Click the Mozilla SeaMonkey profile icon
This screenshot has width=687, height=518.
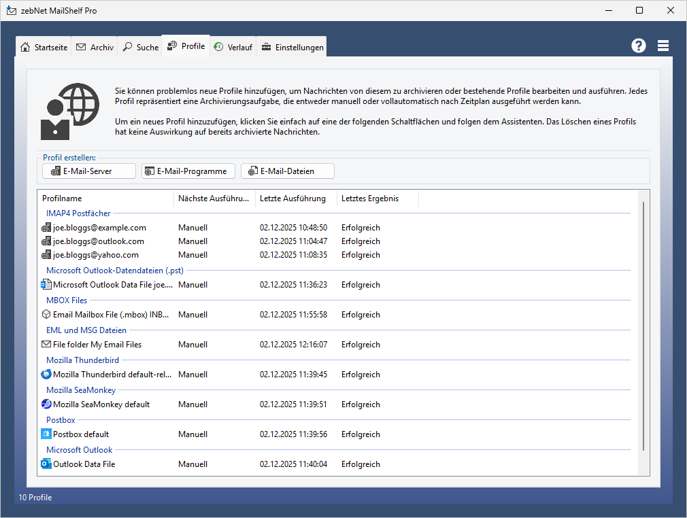pos(46,404)
